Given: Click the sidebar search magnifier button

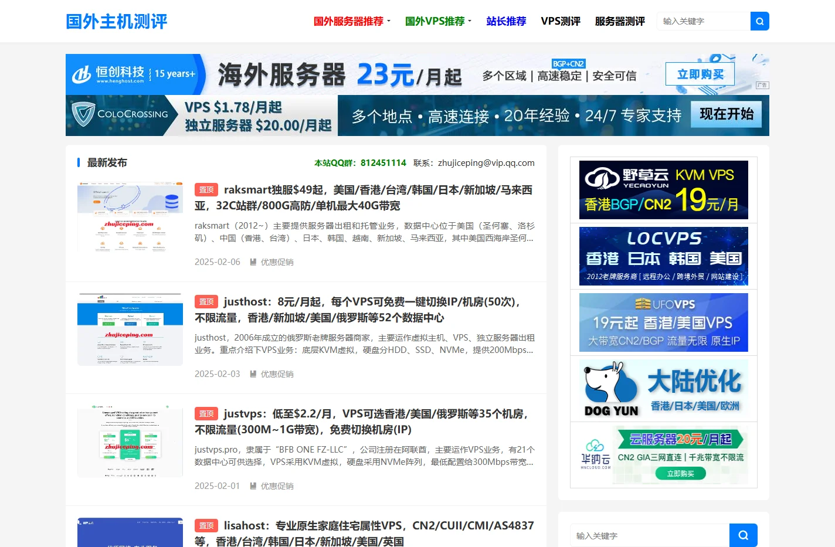Looking at the screenshot, I should 744,535.
